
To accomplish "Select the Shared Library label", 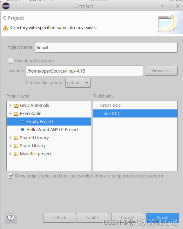I will [34, 138].
